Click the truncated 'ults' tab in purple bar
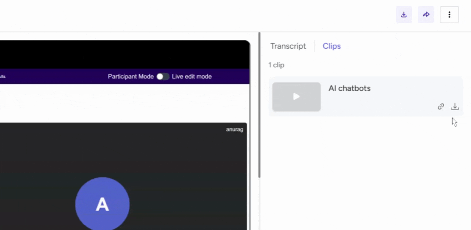Screen dimensions: 471x230 [3, 77]
